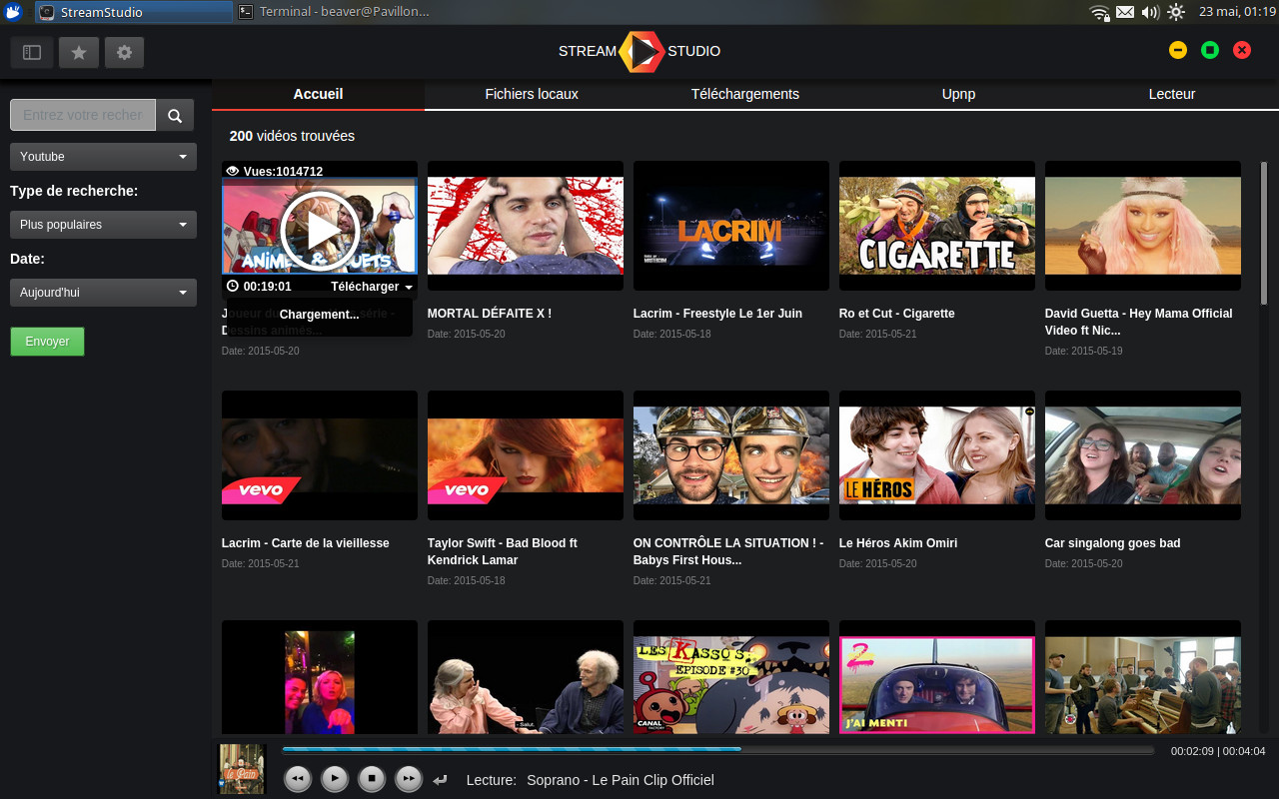This screenshot has width=1279, height=799.
Task: Toggle the sidebar panel icon
Action: pos(31,52)
